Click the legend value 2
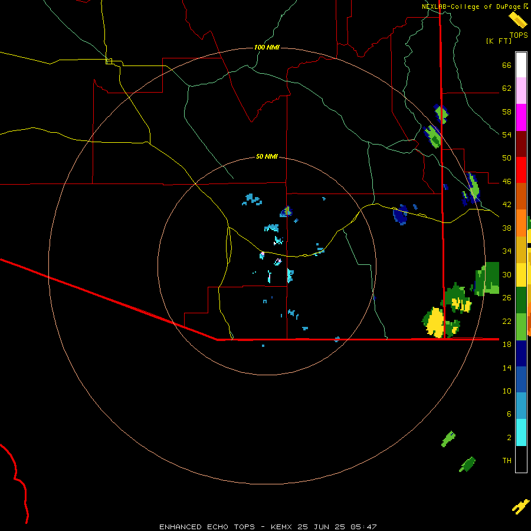The height and width of the screenshot is (531, 531). 509,438
